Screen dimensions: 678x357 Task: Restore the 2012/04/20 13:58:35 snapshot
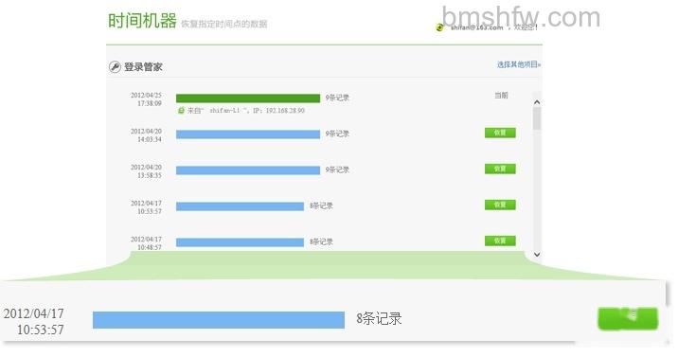(x=500, y=169)
